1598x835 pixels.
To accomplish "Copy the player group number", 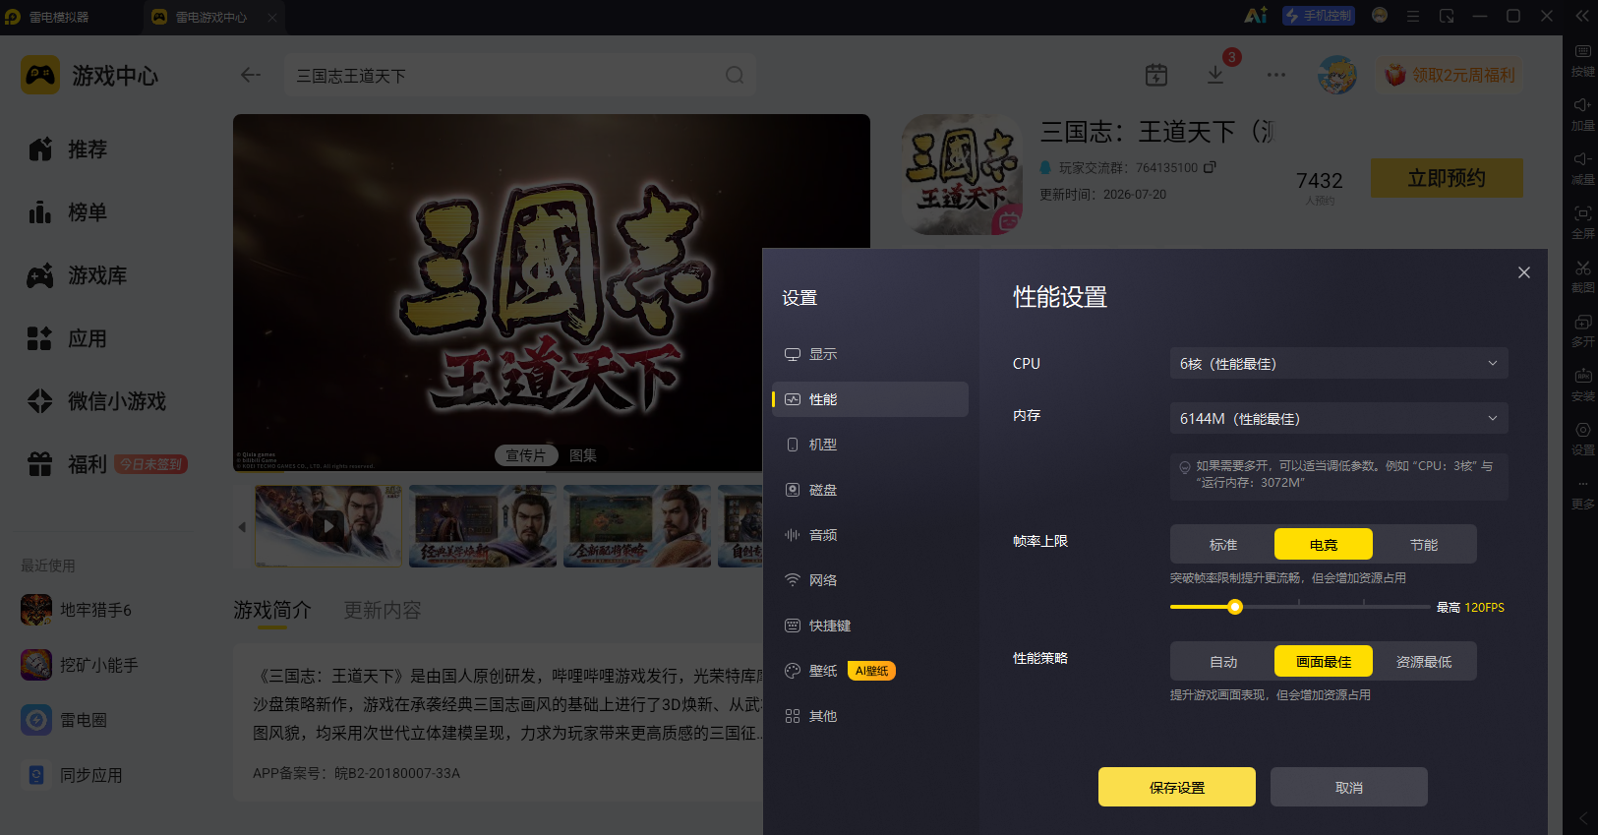I will 1210,167.
